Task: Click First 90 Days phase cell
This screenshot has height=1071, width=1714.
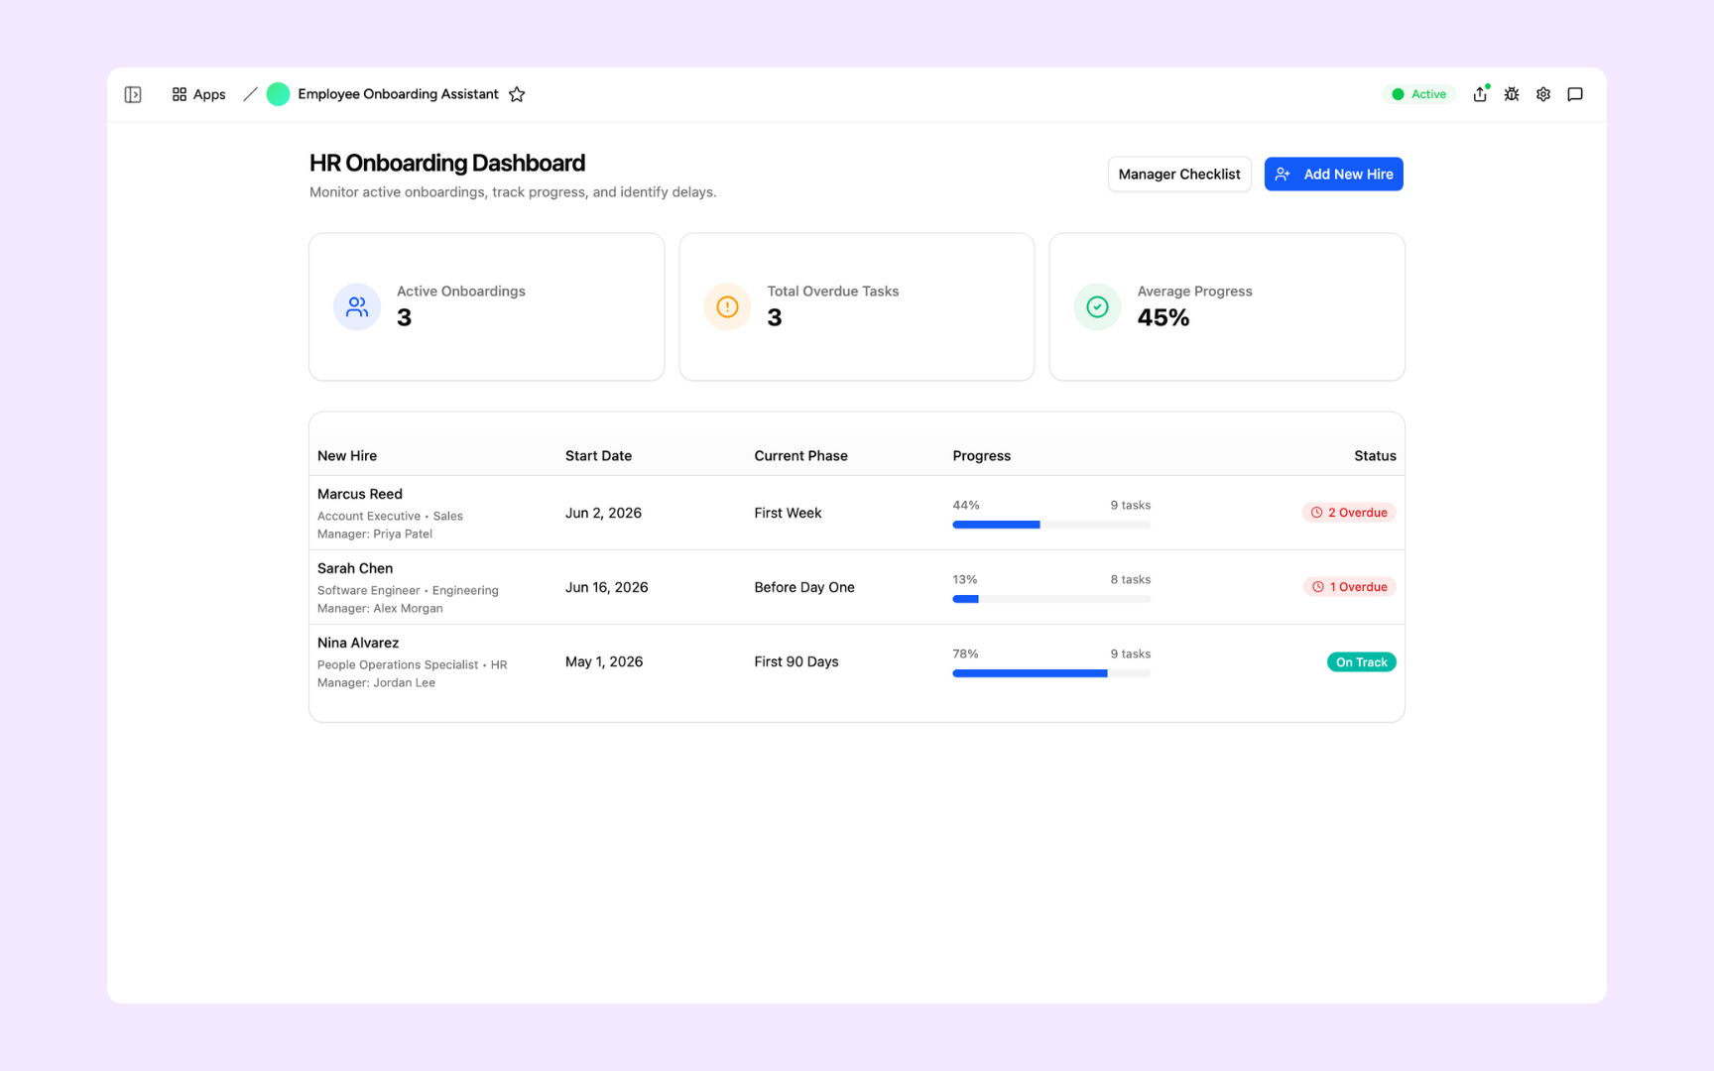Action: coord(796,661)
